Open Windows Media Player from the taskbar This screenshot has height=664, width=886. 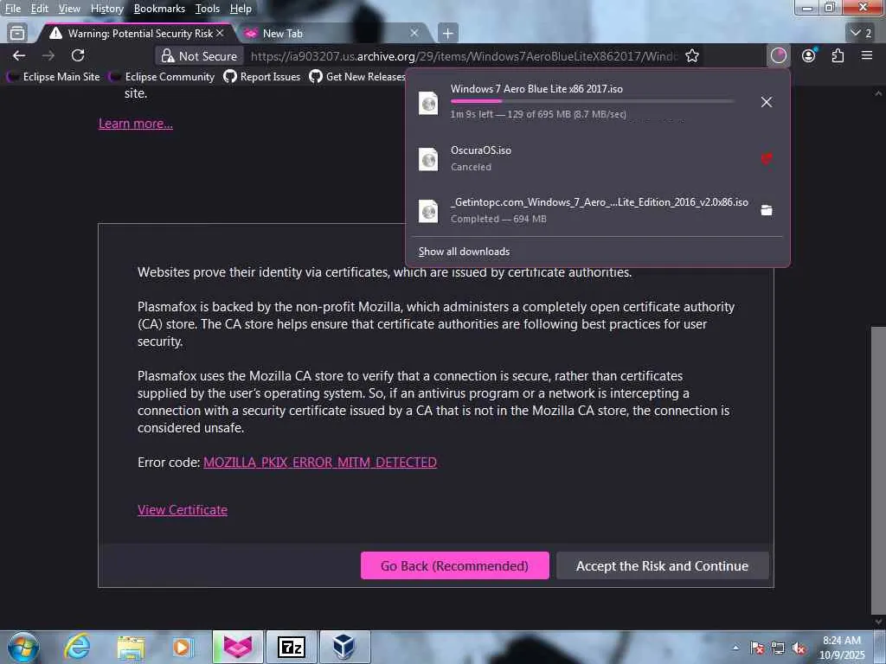[x=183, y=647]
